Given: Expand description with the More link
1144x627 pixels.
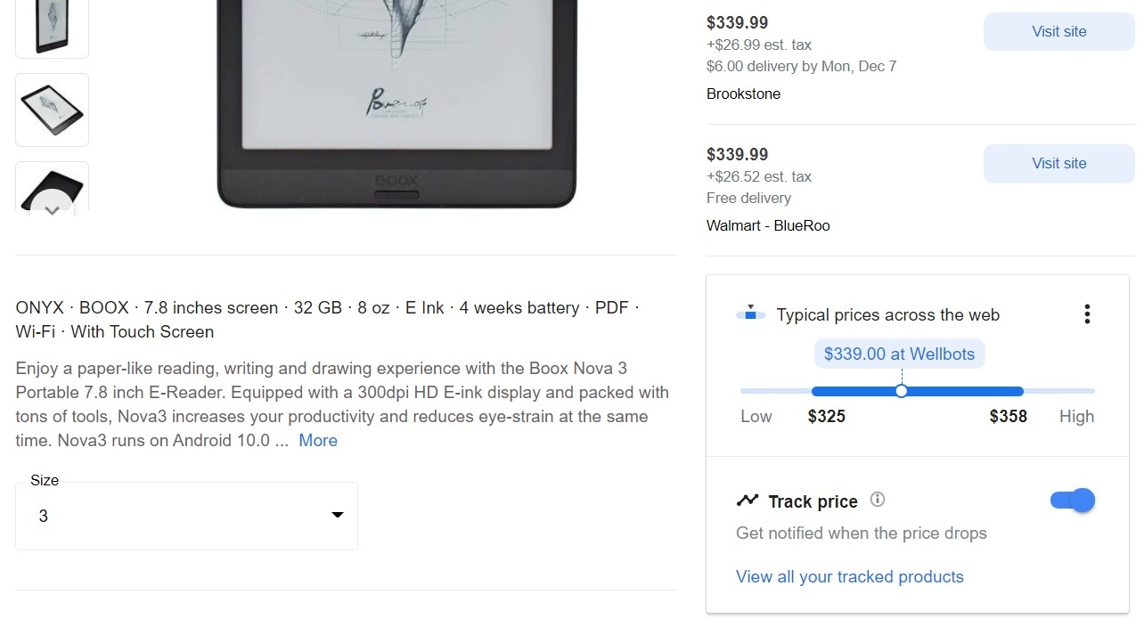Looking at the screenshot, I should 318,441.
